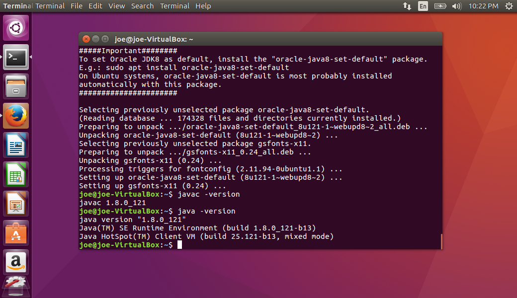Image resolution: width=517 pixels, height=298 pixels.
Task: Open LibreOffice Impress presentation icon
Action: 16,204
